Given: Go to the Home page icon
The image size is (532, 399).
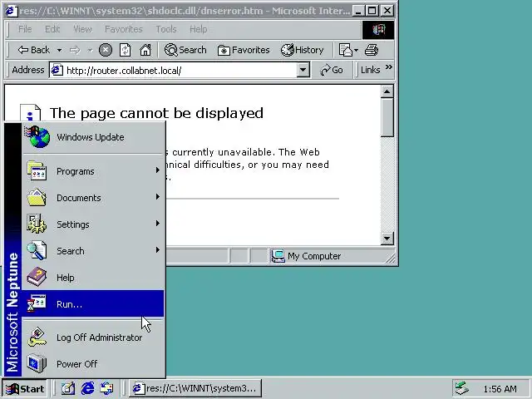Looking at the screenshot, I should point(145,50).
